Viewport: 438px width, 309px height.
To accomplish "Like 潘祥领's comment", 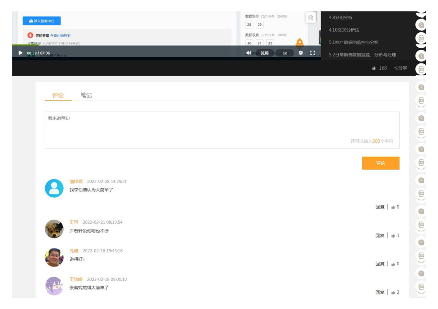I will coord(393,207).
